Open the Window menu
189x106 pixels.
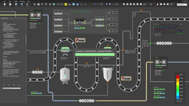pos(22,1)
